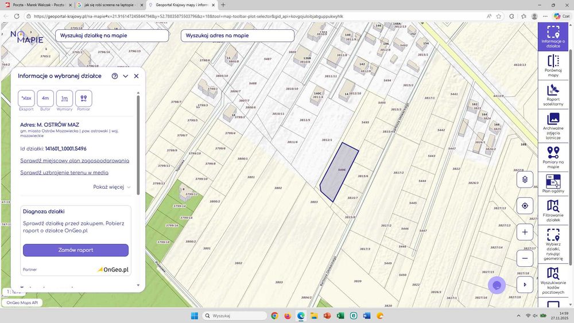Click taskbar Wyszukaj search box
The image size is (574, 323).
click(235, 316)
